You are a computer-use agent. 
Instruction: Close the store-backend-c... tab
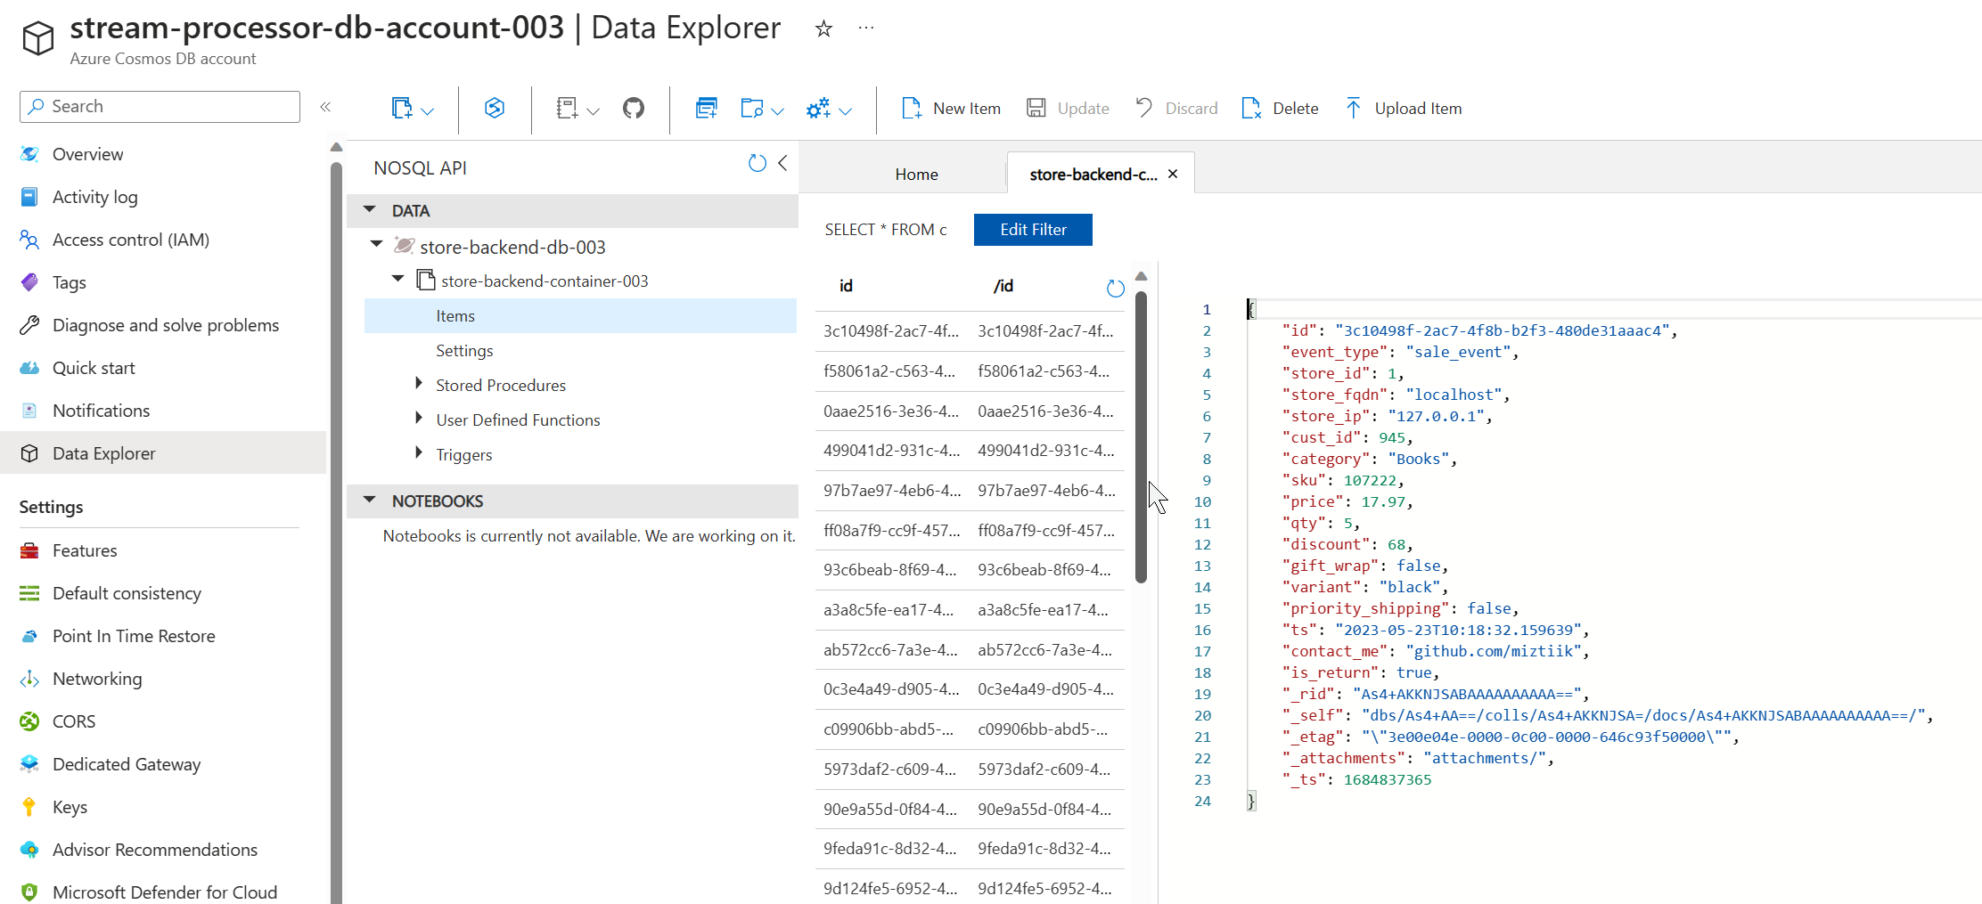[x=1173, y=174]
